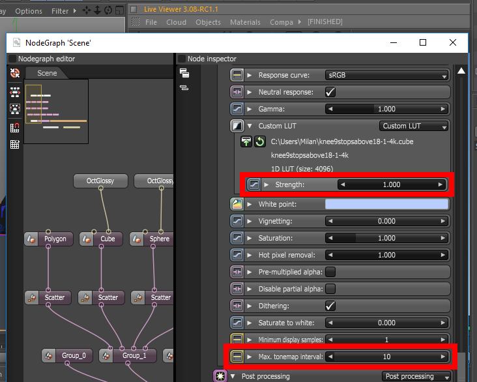This screenshot has height=382, width=477.
Task: Expand the Response curve row arrow
Action: pos(250,75)
